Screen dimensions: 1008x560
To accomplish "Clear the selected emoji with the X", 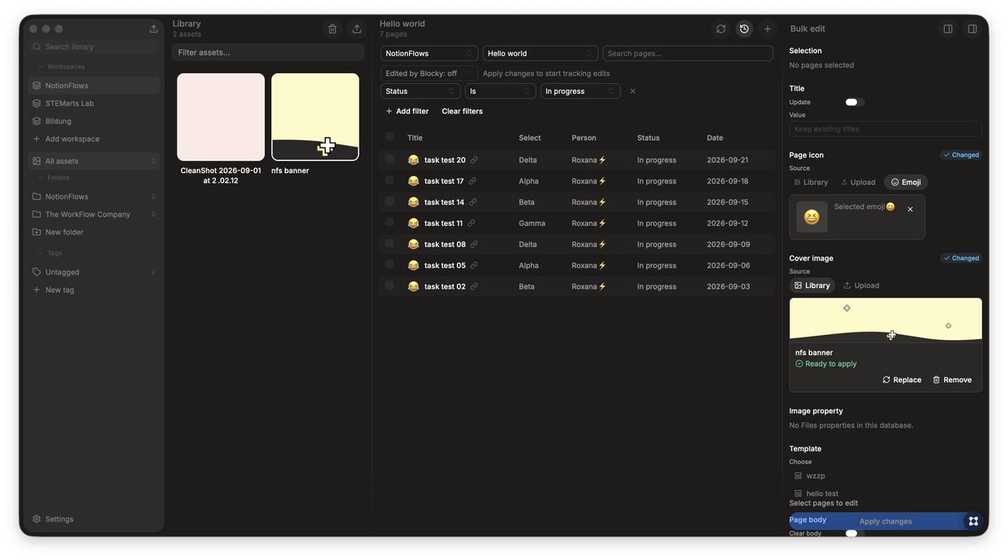I will (911, 209).
